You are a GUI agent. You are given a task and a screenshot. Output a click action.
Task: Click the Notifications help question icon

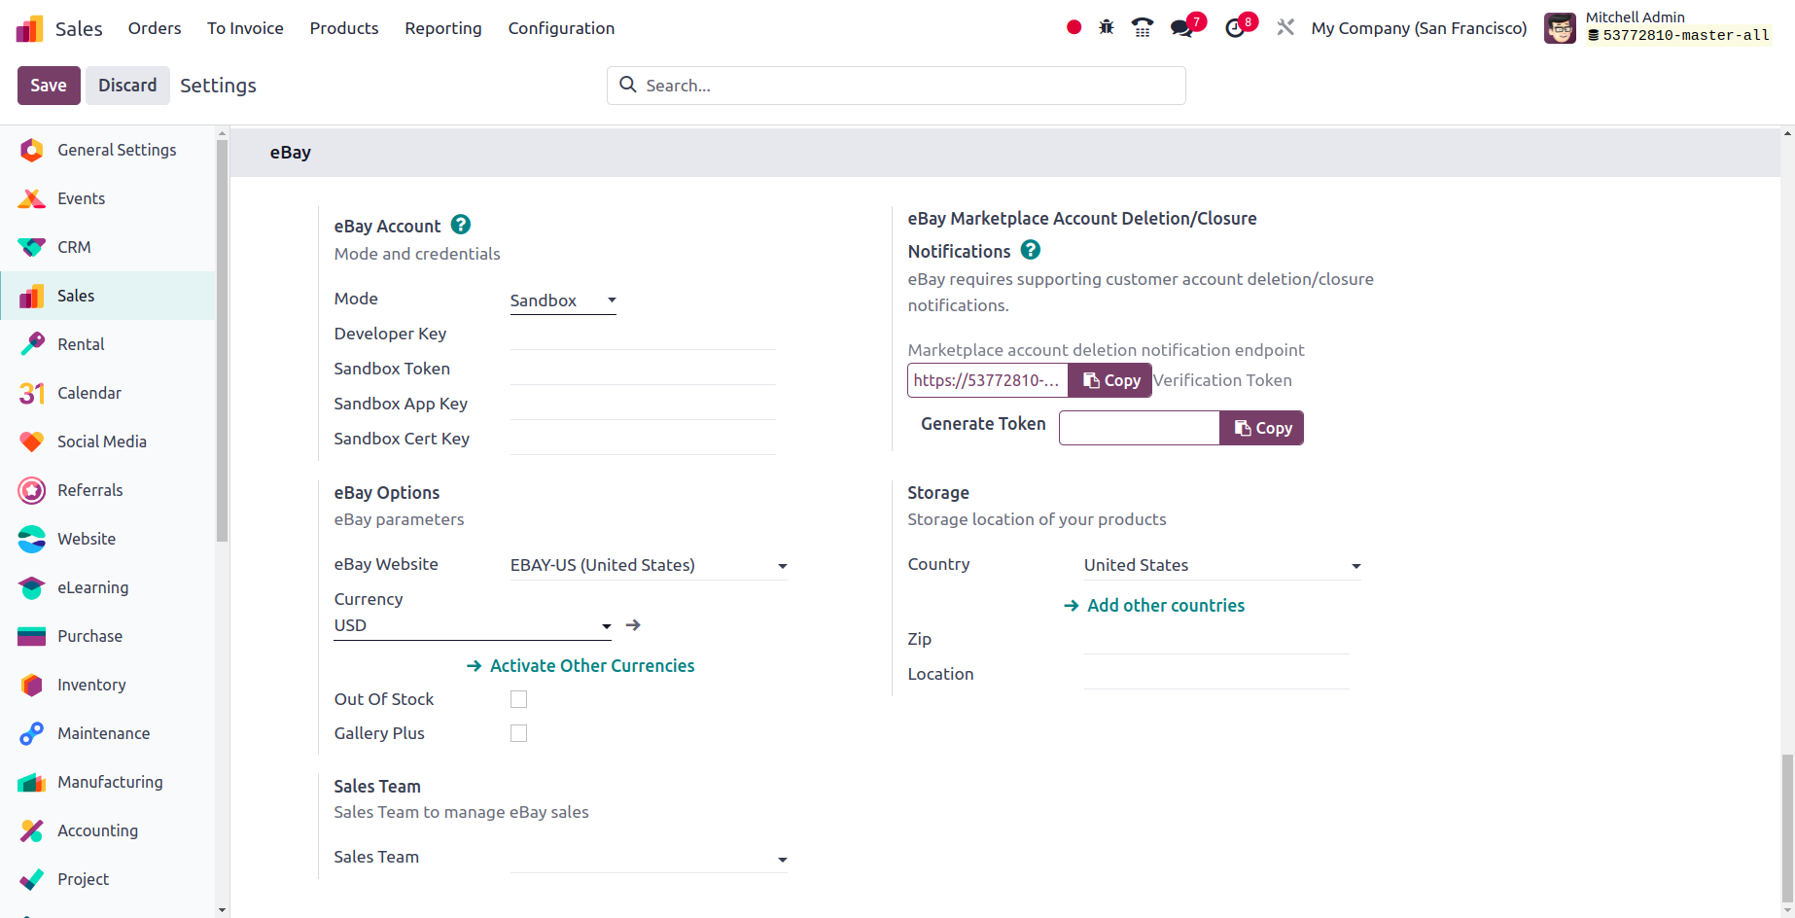[x=1031, y=250]
